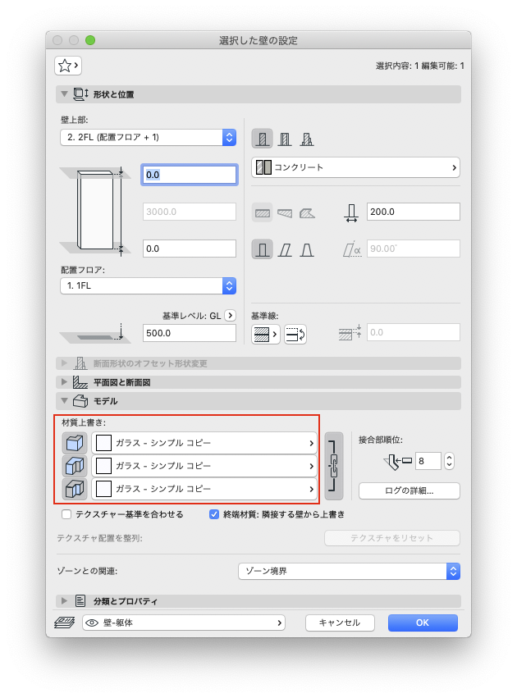Click the flip reference line icon
The image size is (517, 698).
(x=295, y=335)
